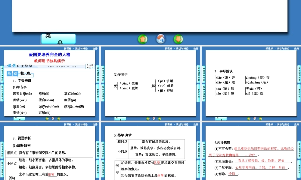Viewport: 301px width, 180px height.
Task: Open the 词语集锦 slide thumbnail
Action: pos(251,151)
